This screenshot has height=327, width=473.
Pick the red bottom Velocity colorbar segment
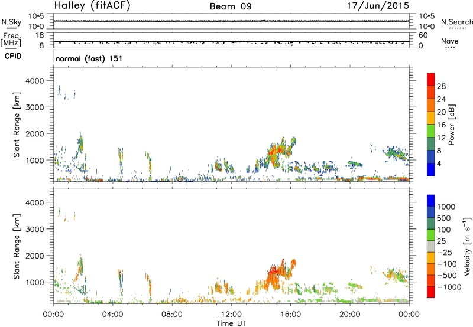431,292
